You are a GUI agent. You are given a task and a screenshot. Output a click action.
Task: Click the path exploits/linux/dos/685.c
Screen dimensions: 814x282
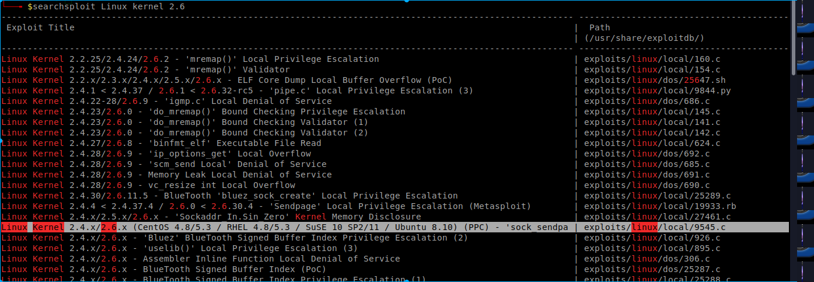pyautogui.click(x=647, y=164)
